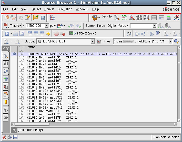Open the bug sidebar tab
The height and width of the screenshot is (142, 182).
click(x=6, y=87)
